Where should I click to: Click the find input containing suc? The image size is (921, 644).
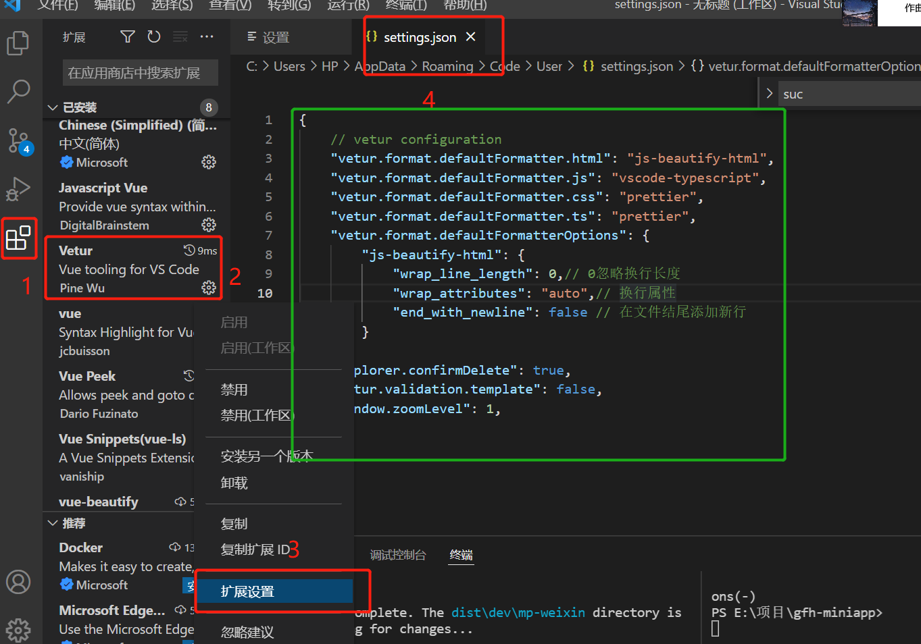point(850,94)
